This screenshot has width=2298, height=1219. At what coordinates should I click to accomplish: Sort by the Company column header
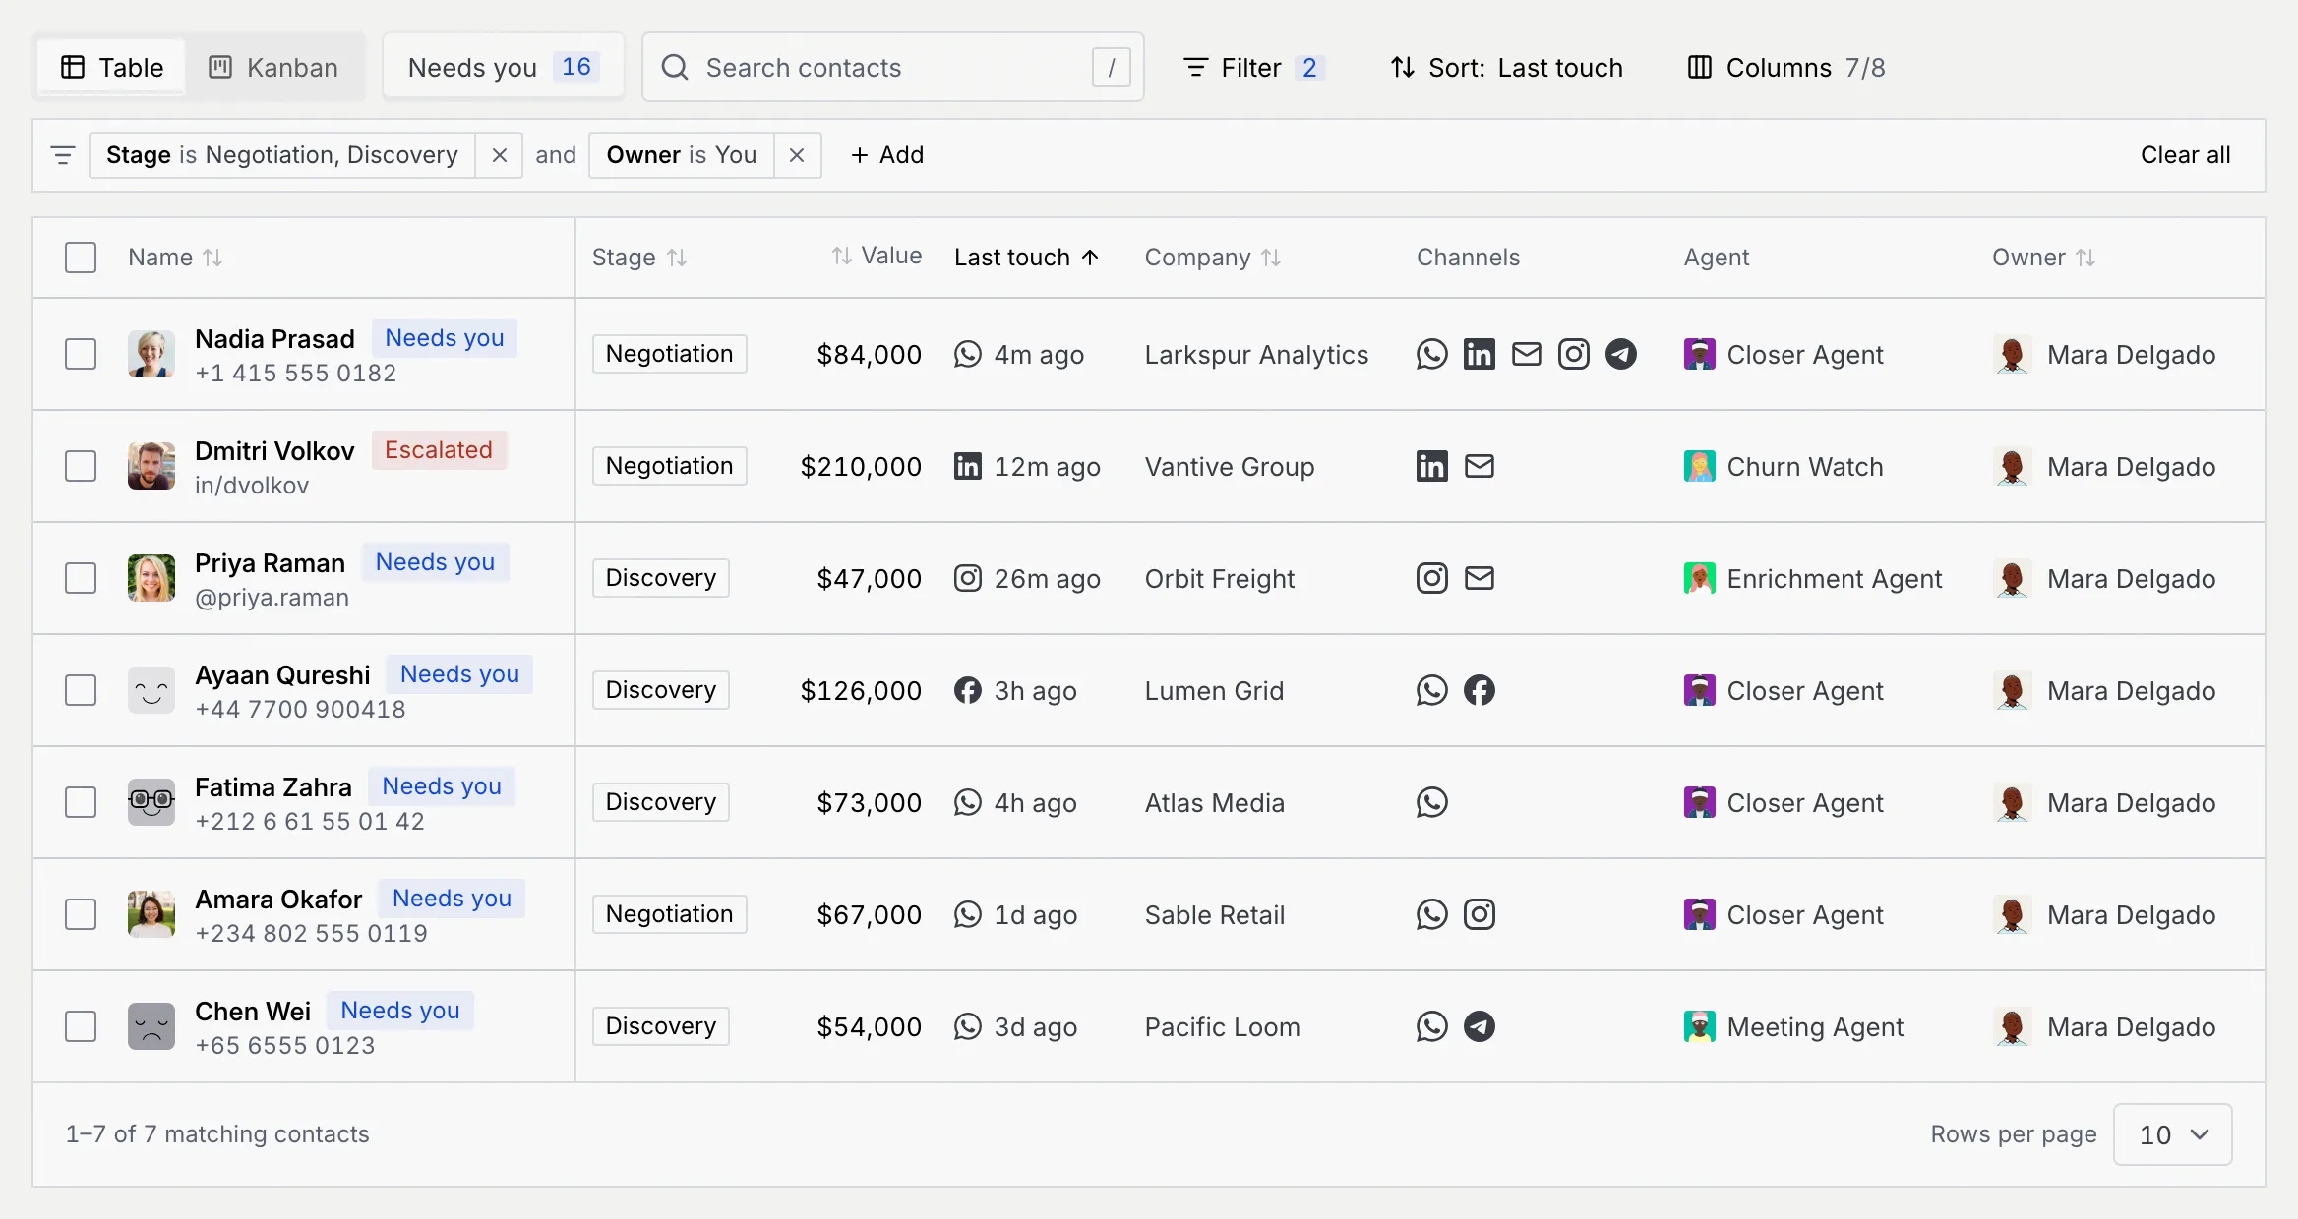click(1212, 258)
